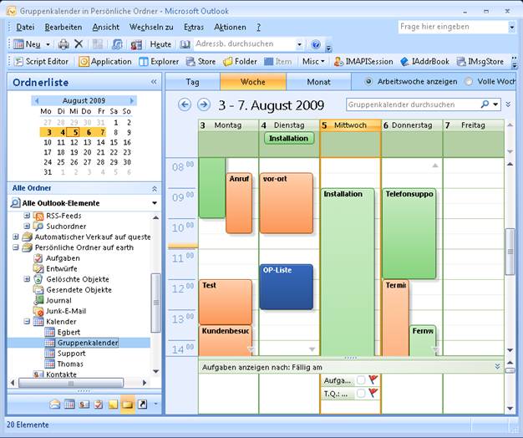Click red flag of T.Q. task
The image size is (523, 438).
pos(373,393)
